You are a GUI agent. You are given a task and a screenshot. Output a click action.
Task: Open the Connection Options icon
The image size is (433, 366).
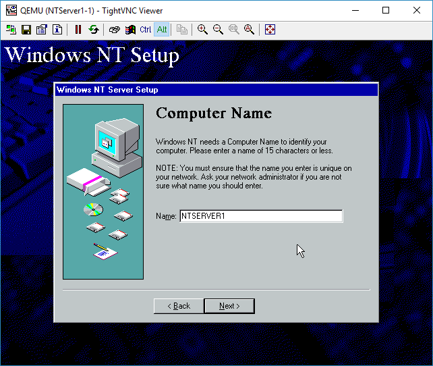(42, 30)
